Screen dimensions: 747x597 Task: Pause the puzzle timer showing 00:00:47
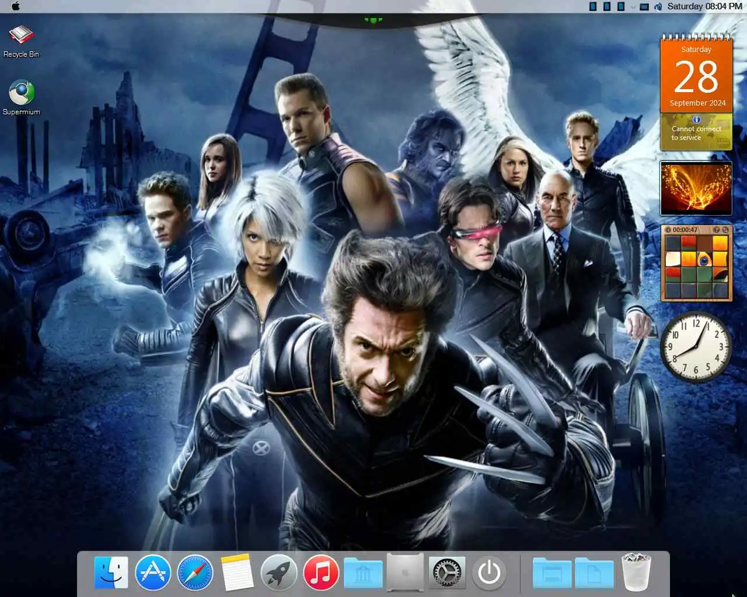[x=668, y=230]
